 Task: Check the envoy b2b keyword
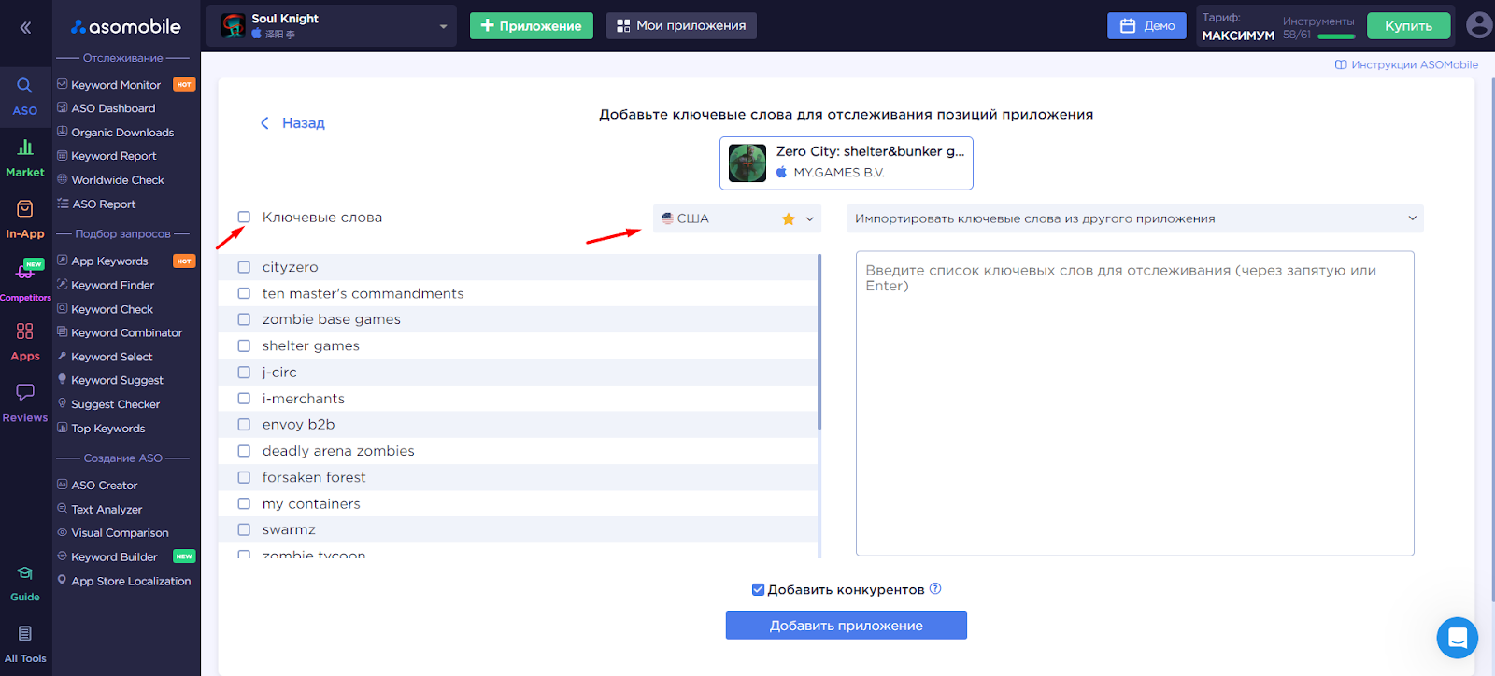244,424
